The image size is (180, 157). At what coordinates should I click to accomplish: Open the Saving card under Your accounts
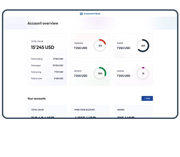click(133, 111)
